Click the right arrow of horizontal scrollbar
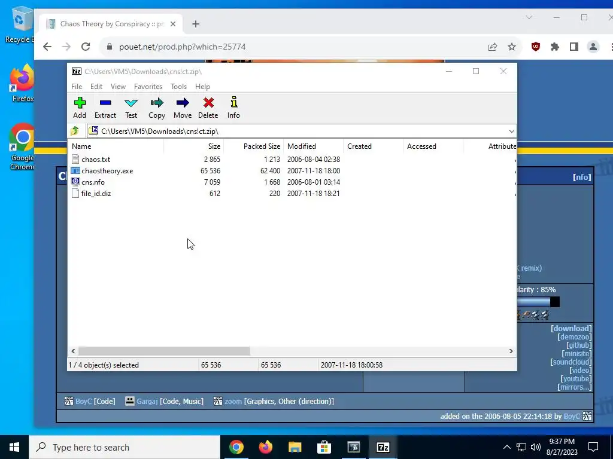613x459 pixels. (511, 351)
